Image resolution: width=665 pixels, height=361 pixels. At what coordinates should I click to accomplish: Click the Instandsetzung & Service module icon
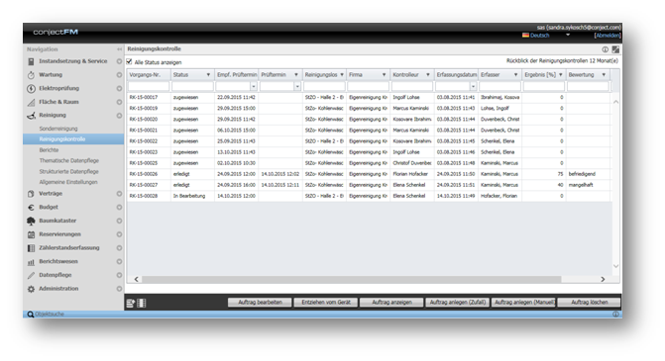[31, 61]
